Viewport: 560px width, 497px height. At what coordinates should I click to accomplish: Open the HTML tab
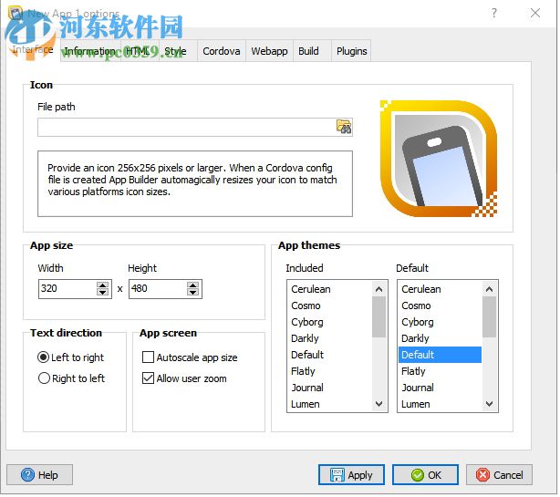tap(139, 51)
